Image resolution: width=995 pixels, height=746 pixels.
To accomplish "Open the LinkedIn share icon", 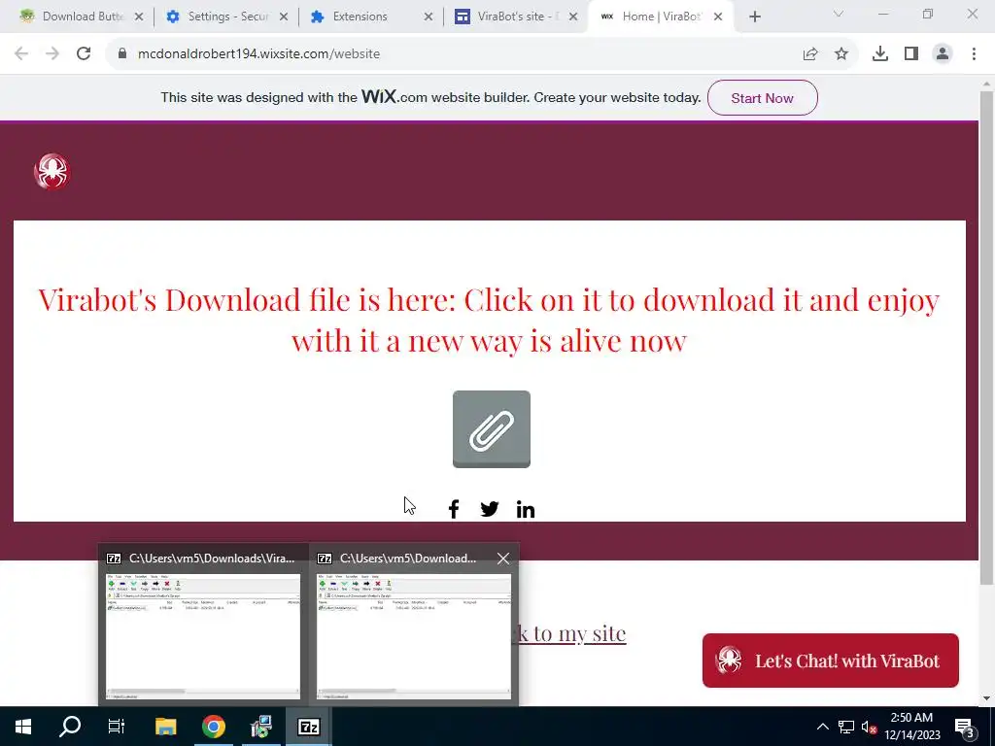I will [526, 509].
